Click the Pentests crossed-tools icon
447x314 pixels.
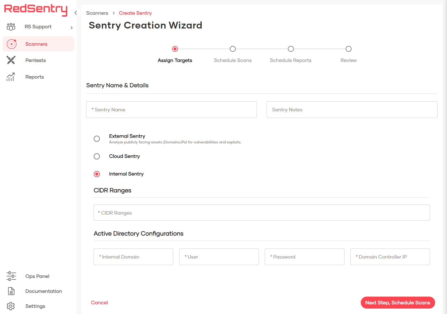[11, 60]
